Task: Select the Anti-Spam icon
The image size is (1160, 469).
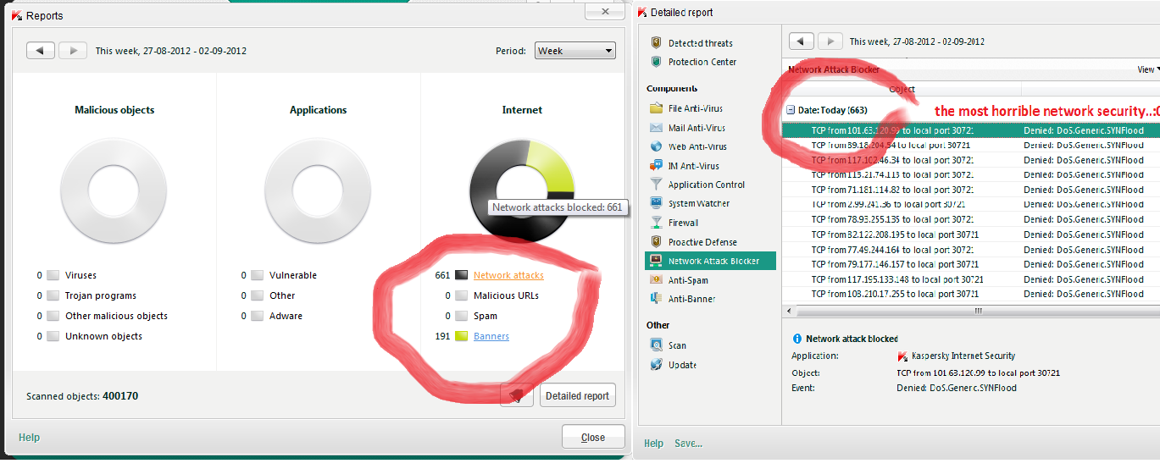Action: tap(656, 280)
